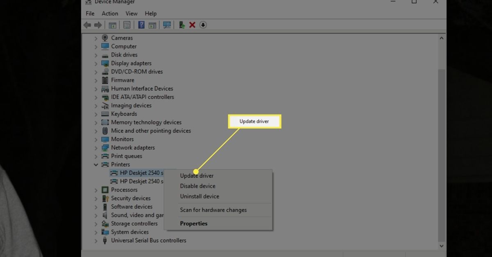Click the Back arrow in toolbar
Image resolution: width=492 pixels, height=257 pixels.
pyautogui.click(x=87, y=25)
